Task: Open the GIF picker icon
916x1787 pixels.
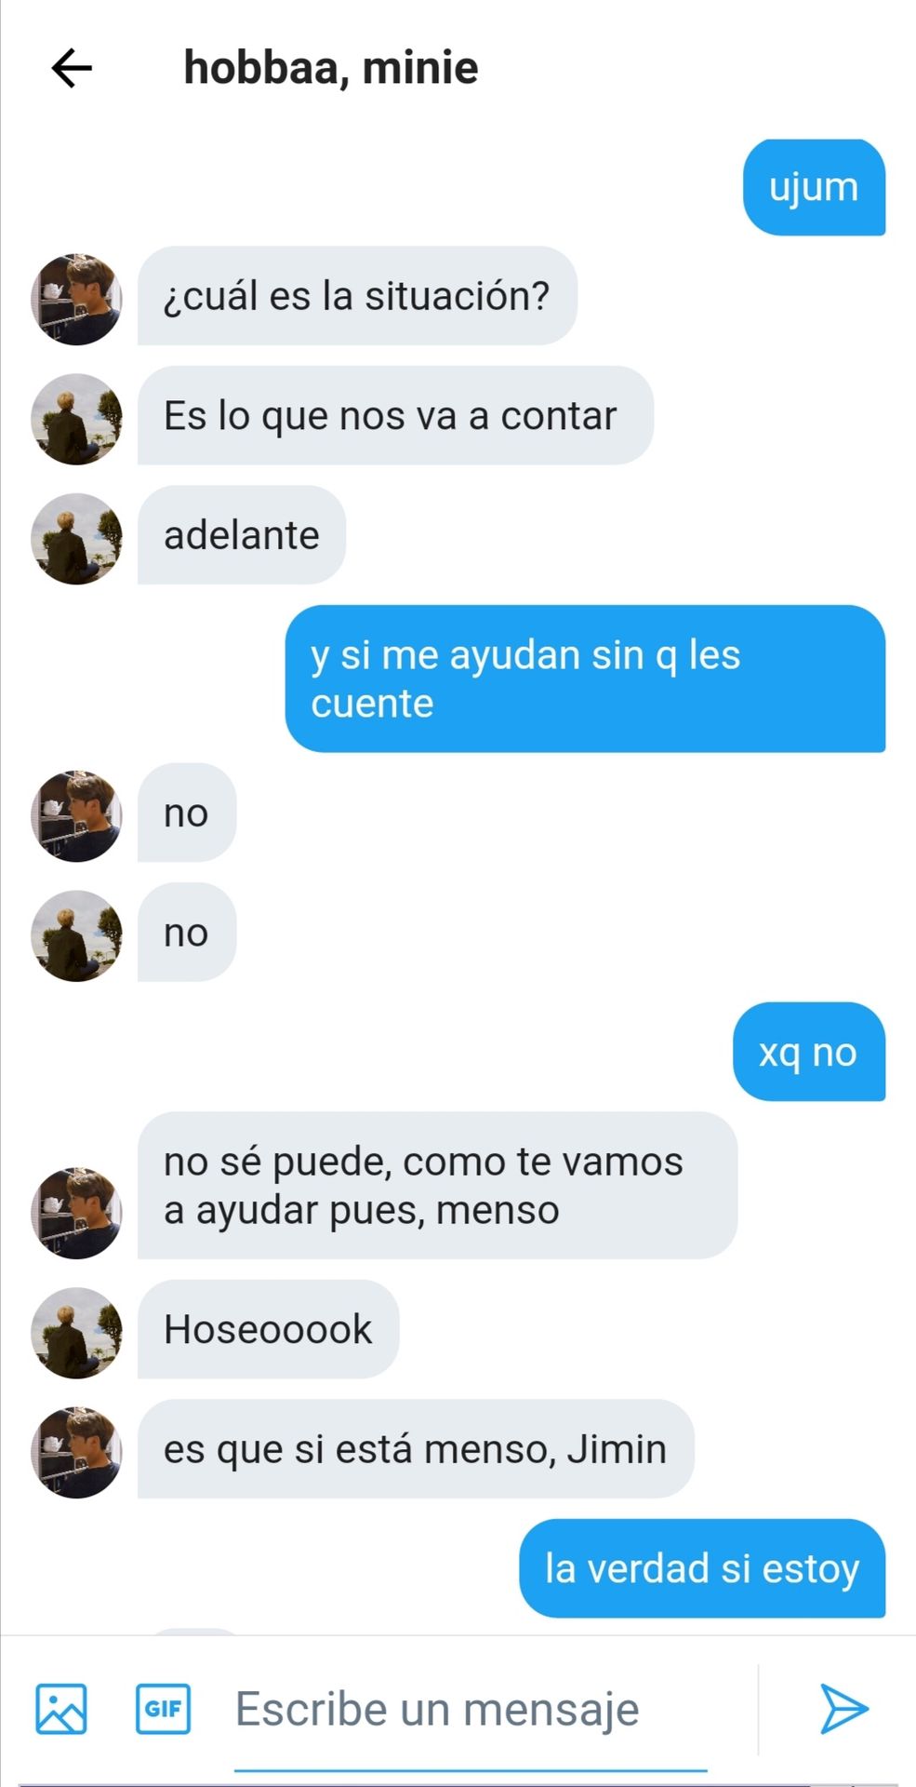Action: coord(164,1709)
